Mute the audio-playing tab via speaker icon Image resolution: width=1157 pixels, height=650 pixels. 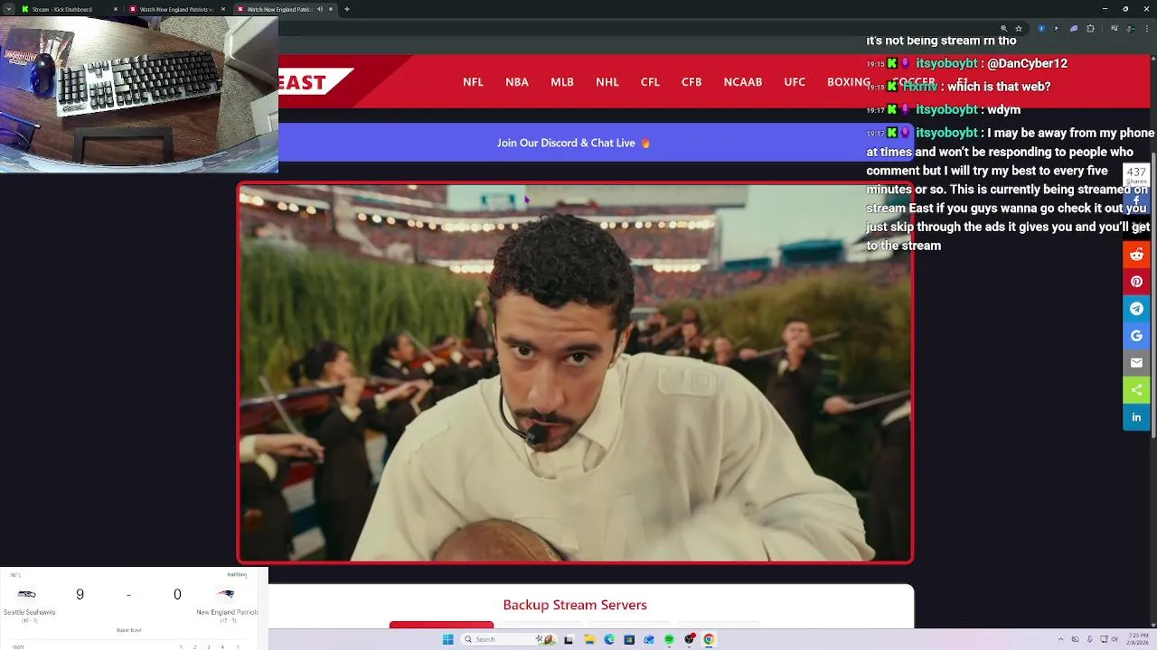pos(320,9)
